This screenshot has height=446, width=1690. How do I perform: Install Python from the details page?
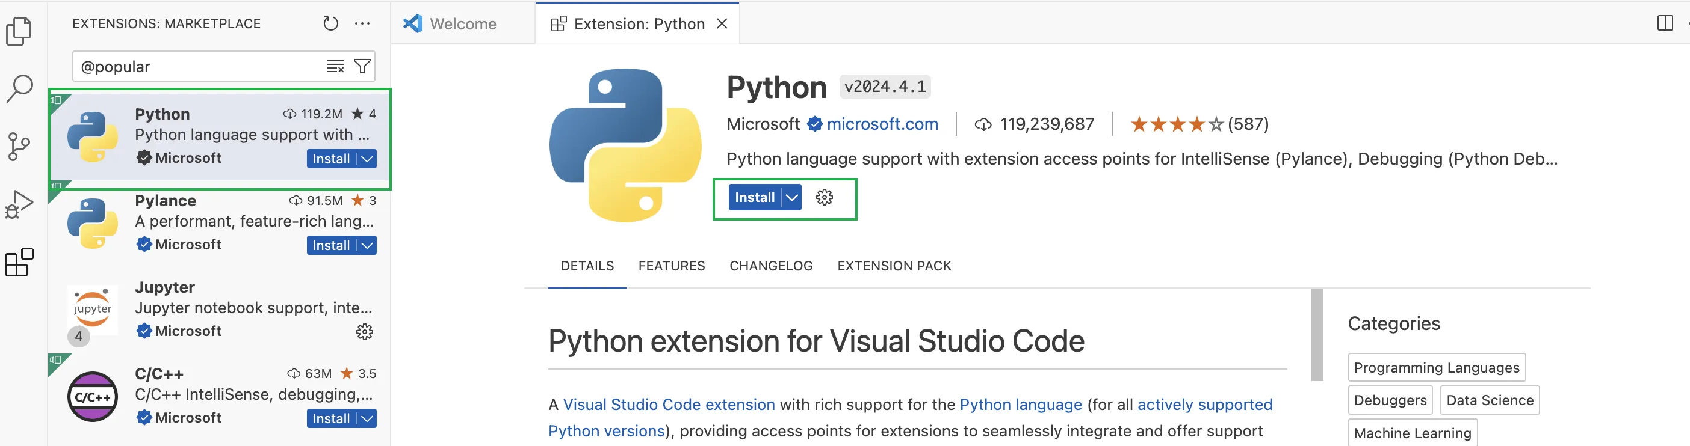(755, 197)
